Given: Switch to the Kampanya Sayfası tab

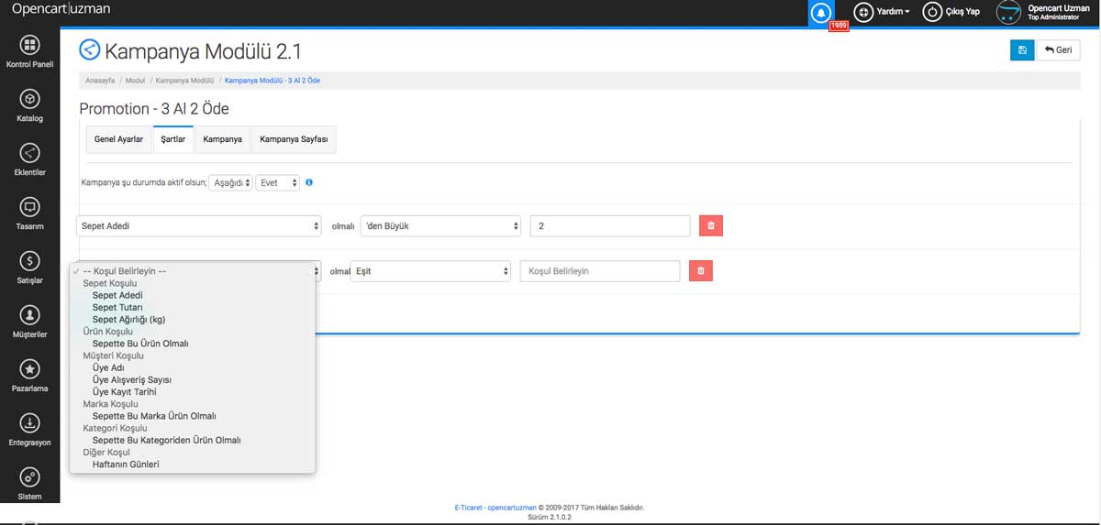Looking at the screenshot, I should pyautogui.click(x=294, y=139).
